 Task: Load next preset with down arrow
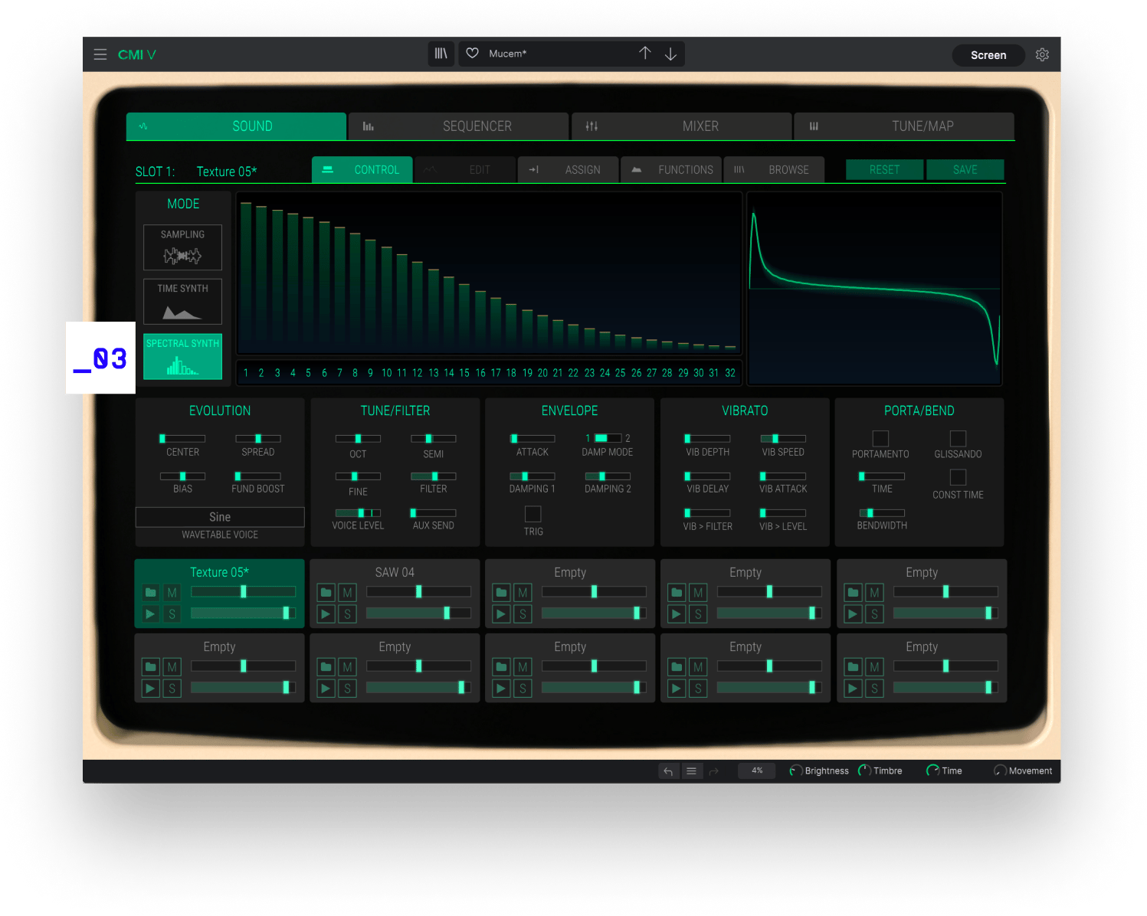(x=670, y=54)
